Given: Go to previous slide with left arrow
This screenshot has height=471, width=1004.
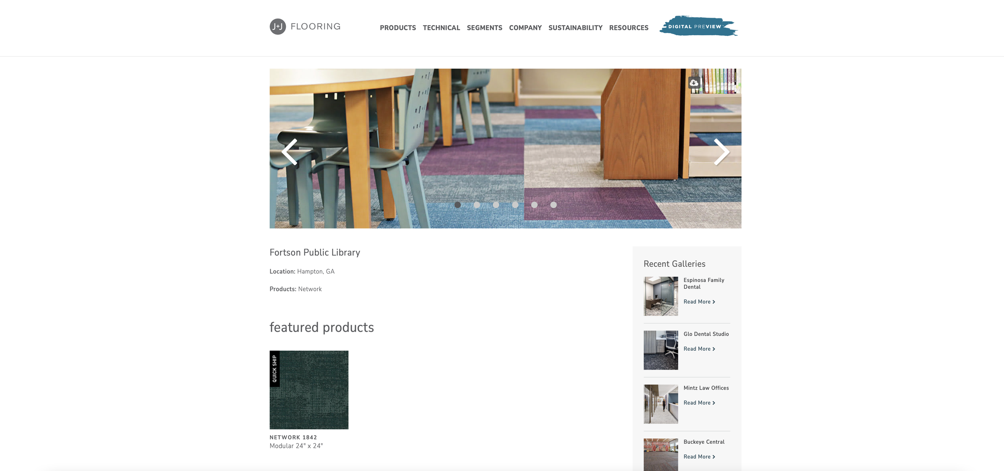Looking at the screenshot, I should click(x=290, y=152).
